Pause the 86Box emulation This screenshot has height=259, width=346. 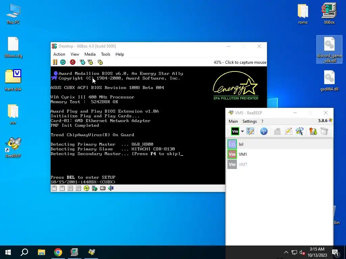(x=55, y=62)
